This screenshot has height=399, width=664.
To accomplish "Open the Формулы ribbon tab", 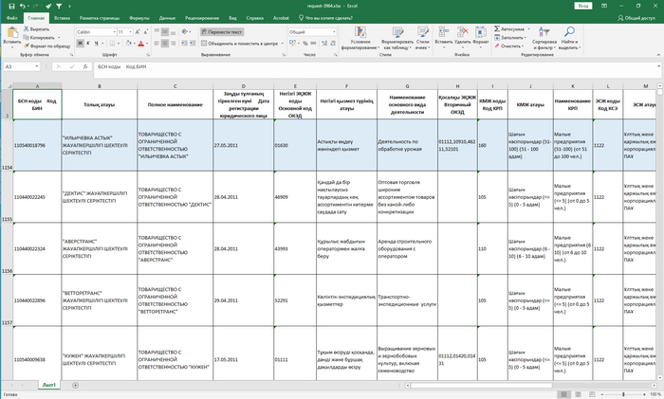I will point(141,17).
